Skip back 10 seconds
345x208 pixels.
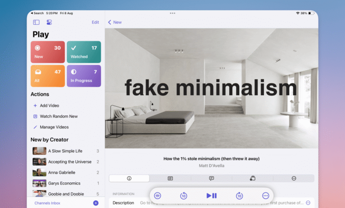pos(184,196)
